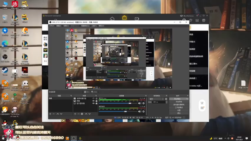Open Terraria desktop shortcut
This screenshot has height=141, width=251.
coord(15,98)
